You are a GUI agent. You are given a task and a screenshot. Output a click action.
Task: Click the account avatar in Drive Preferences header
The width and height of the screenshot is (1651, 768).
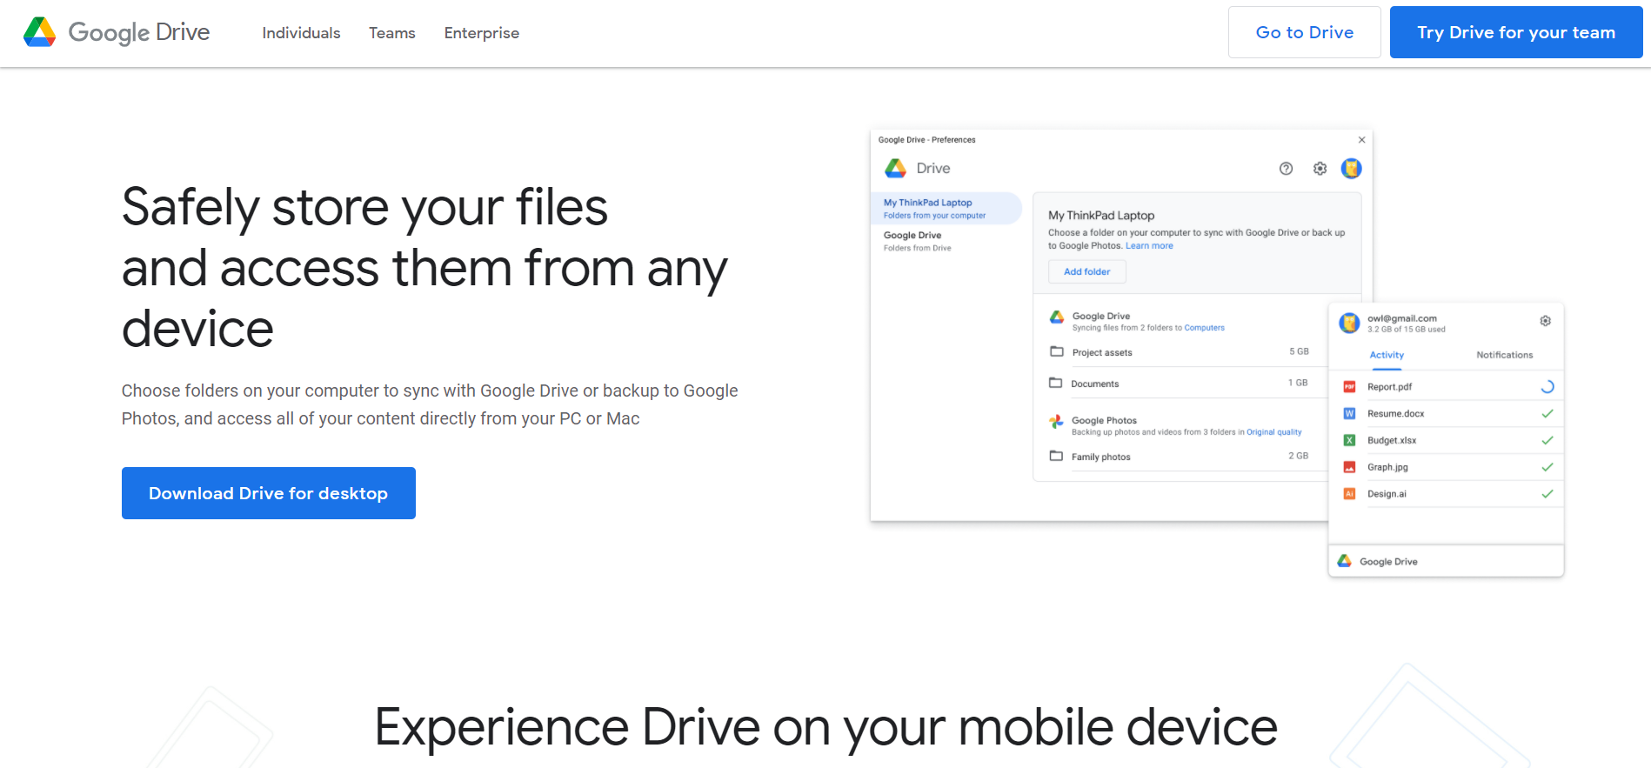click(1351, 168)
